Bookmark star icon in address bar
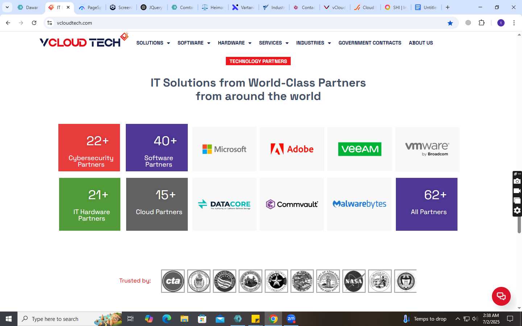 click(450, 23)
